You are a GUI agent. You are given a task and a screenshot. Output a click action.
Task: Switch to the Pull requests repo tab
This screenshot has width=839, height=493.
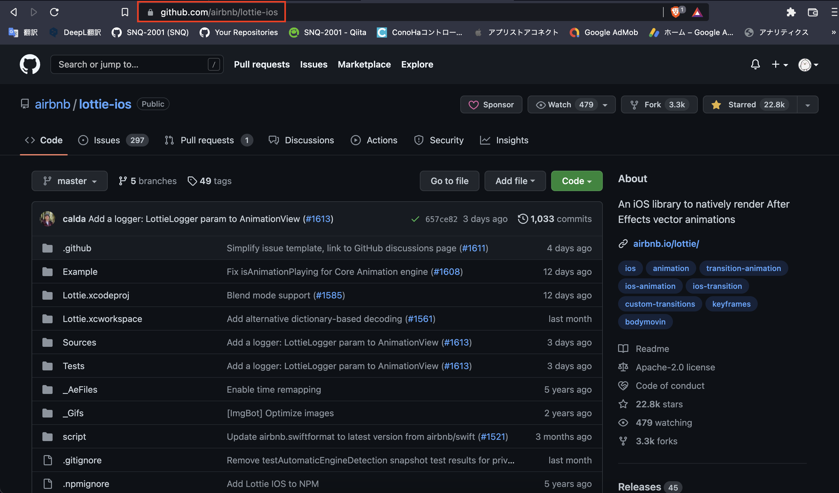point(209,140)
